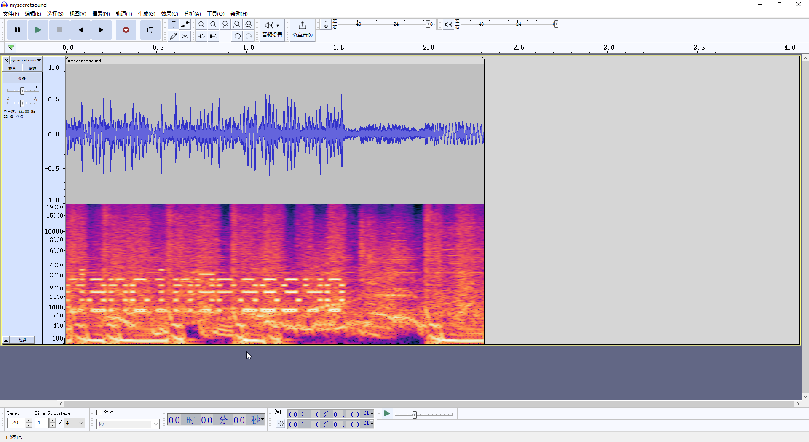The height and width of the screenshot is (442, 809).
Task: Open the 轨道(T) menu
Action: click(124, 14)
